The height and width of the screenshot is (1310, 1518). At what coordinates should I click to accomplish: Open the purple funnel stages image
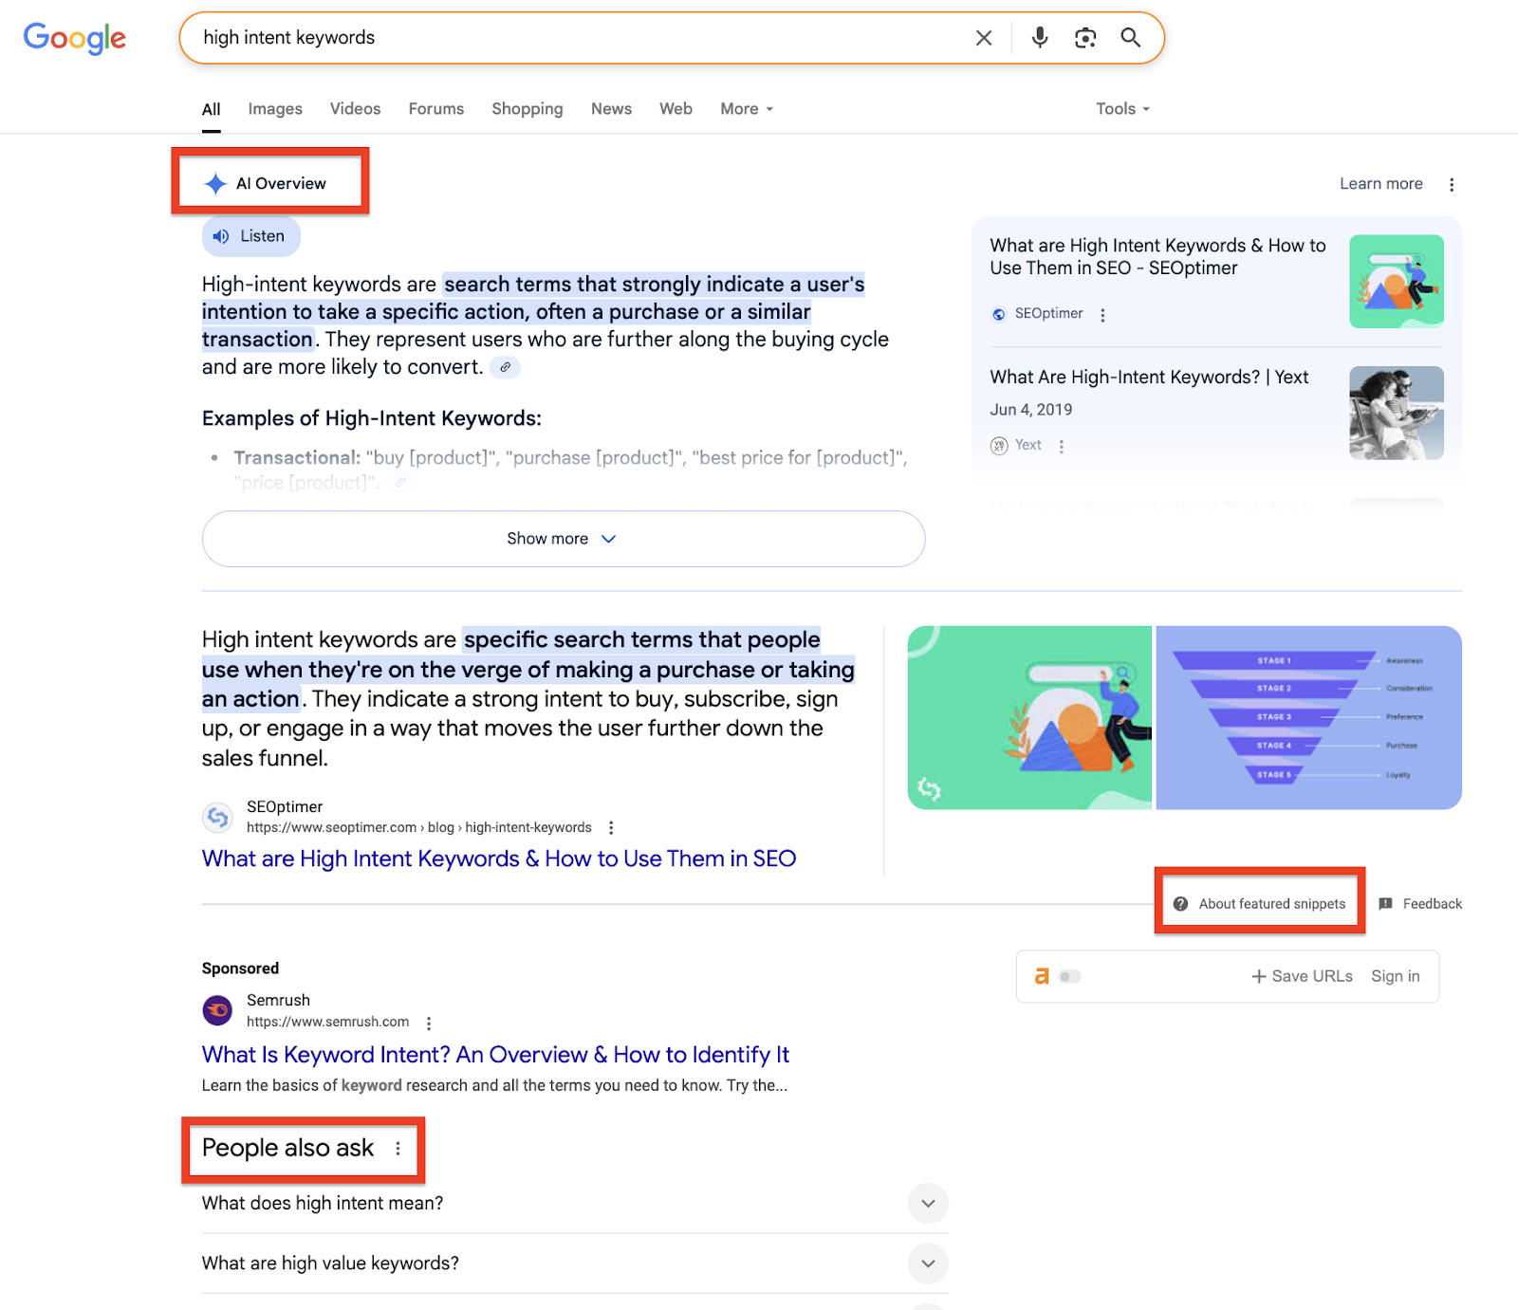coord(1308,718)
